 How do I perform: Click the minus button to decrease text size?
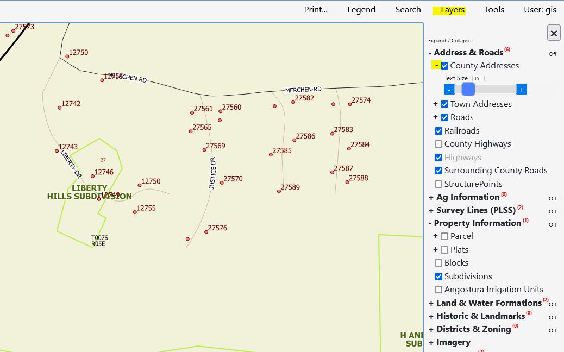tap(449, 89)
